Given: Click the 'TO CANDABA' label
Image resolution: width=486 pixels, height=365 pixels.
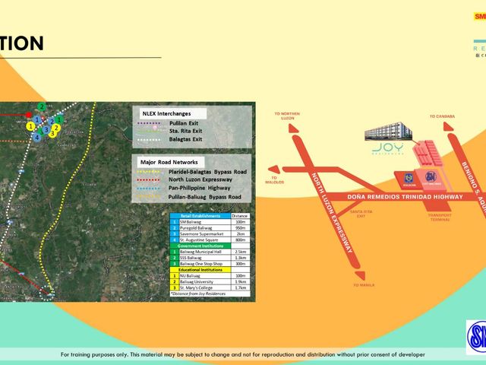Looking at the screenshot, I should tap(442, 116).
